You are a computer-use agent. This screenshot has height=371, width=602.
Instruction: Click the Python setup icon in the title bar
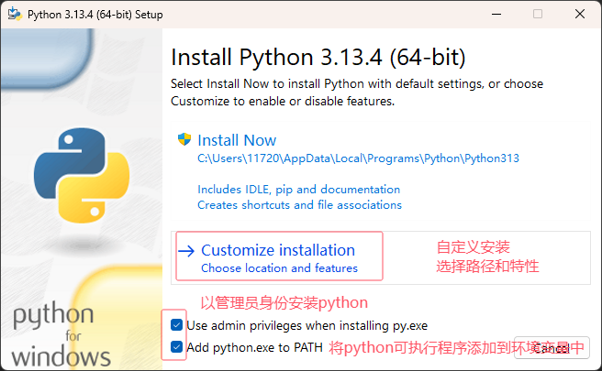tap(15, 14)
